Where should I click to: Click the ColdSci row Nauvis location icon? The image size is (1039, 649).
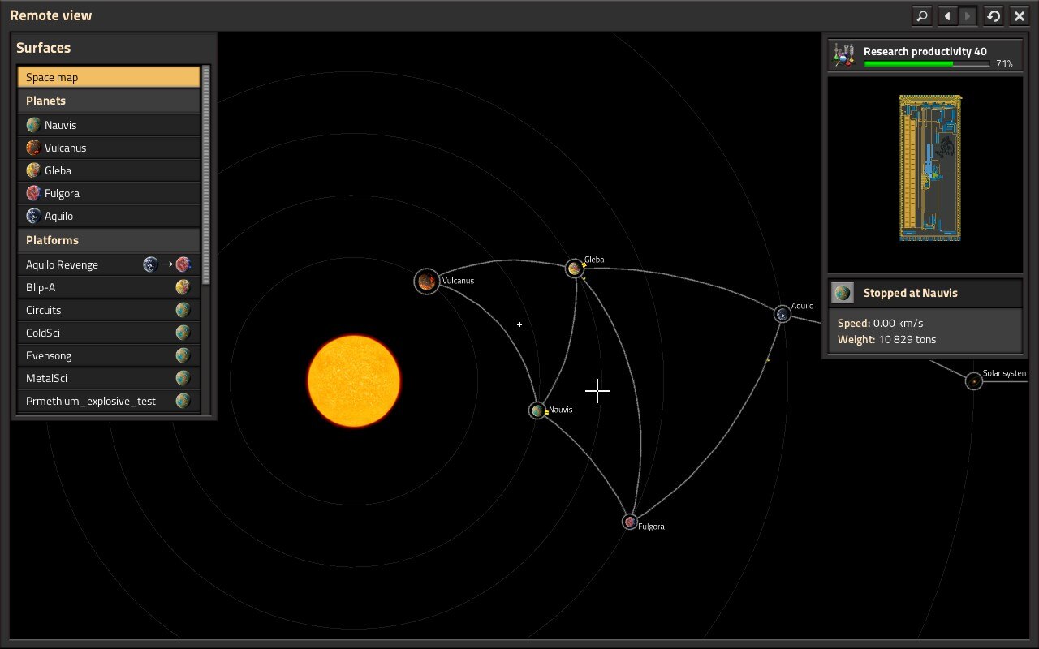click(183, 333)
